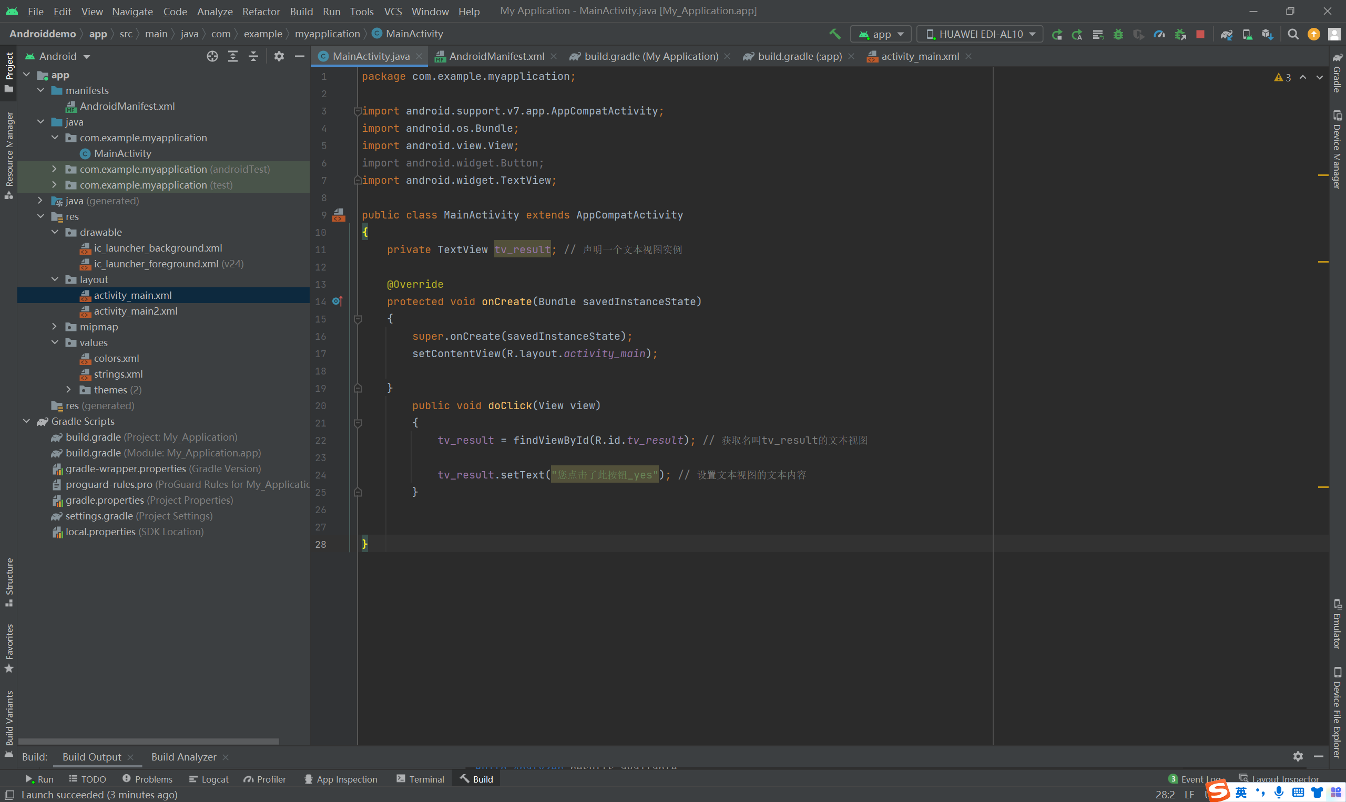This screenshot has width=1346, height=802.
Task: Switch to the build.gradle (:app) tab
Action: pos(799,56)
